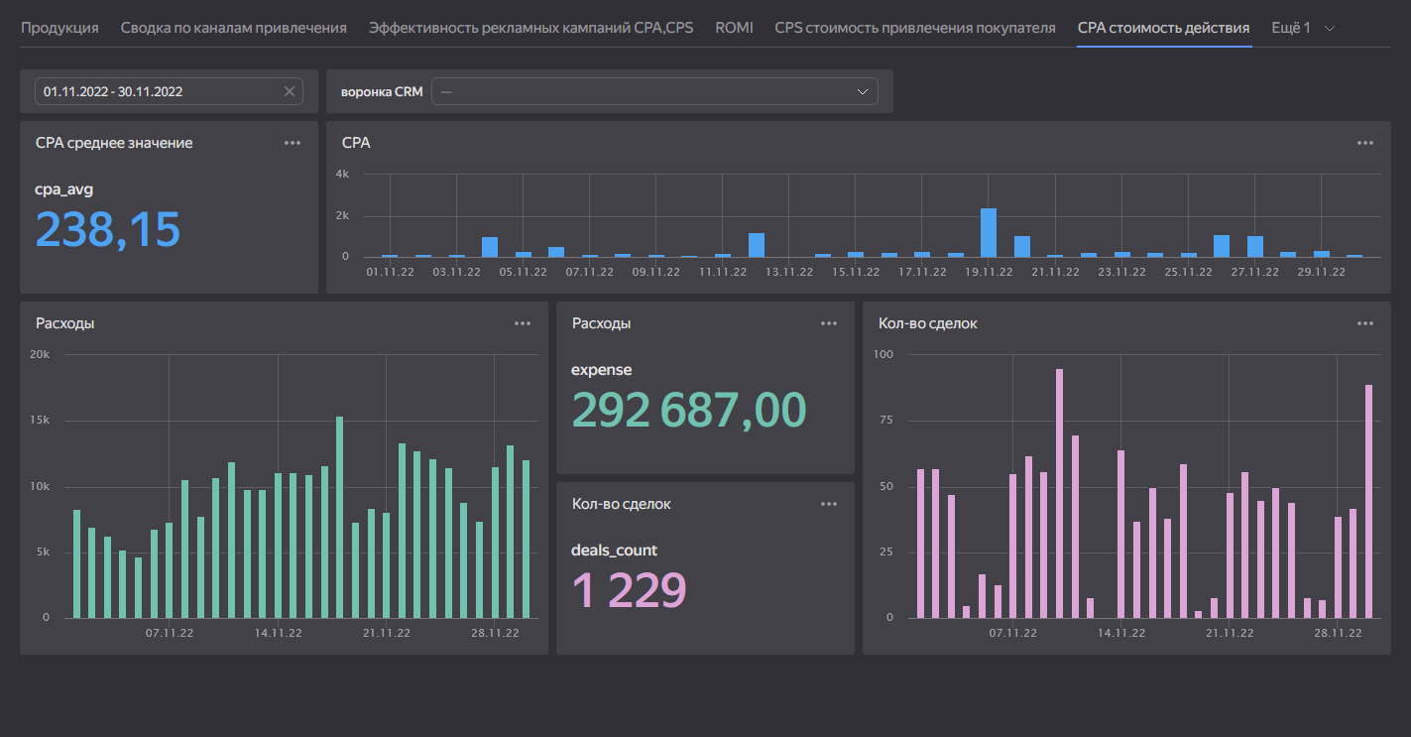Open Сводка по каналам привлечения tab
The image size is (1411, 737).
pos(233,28)
